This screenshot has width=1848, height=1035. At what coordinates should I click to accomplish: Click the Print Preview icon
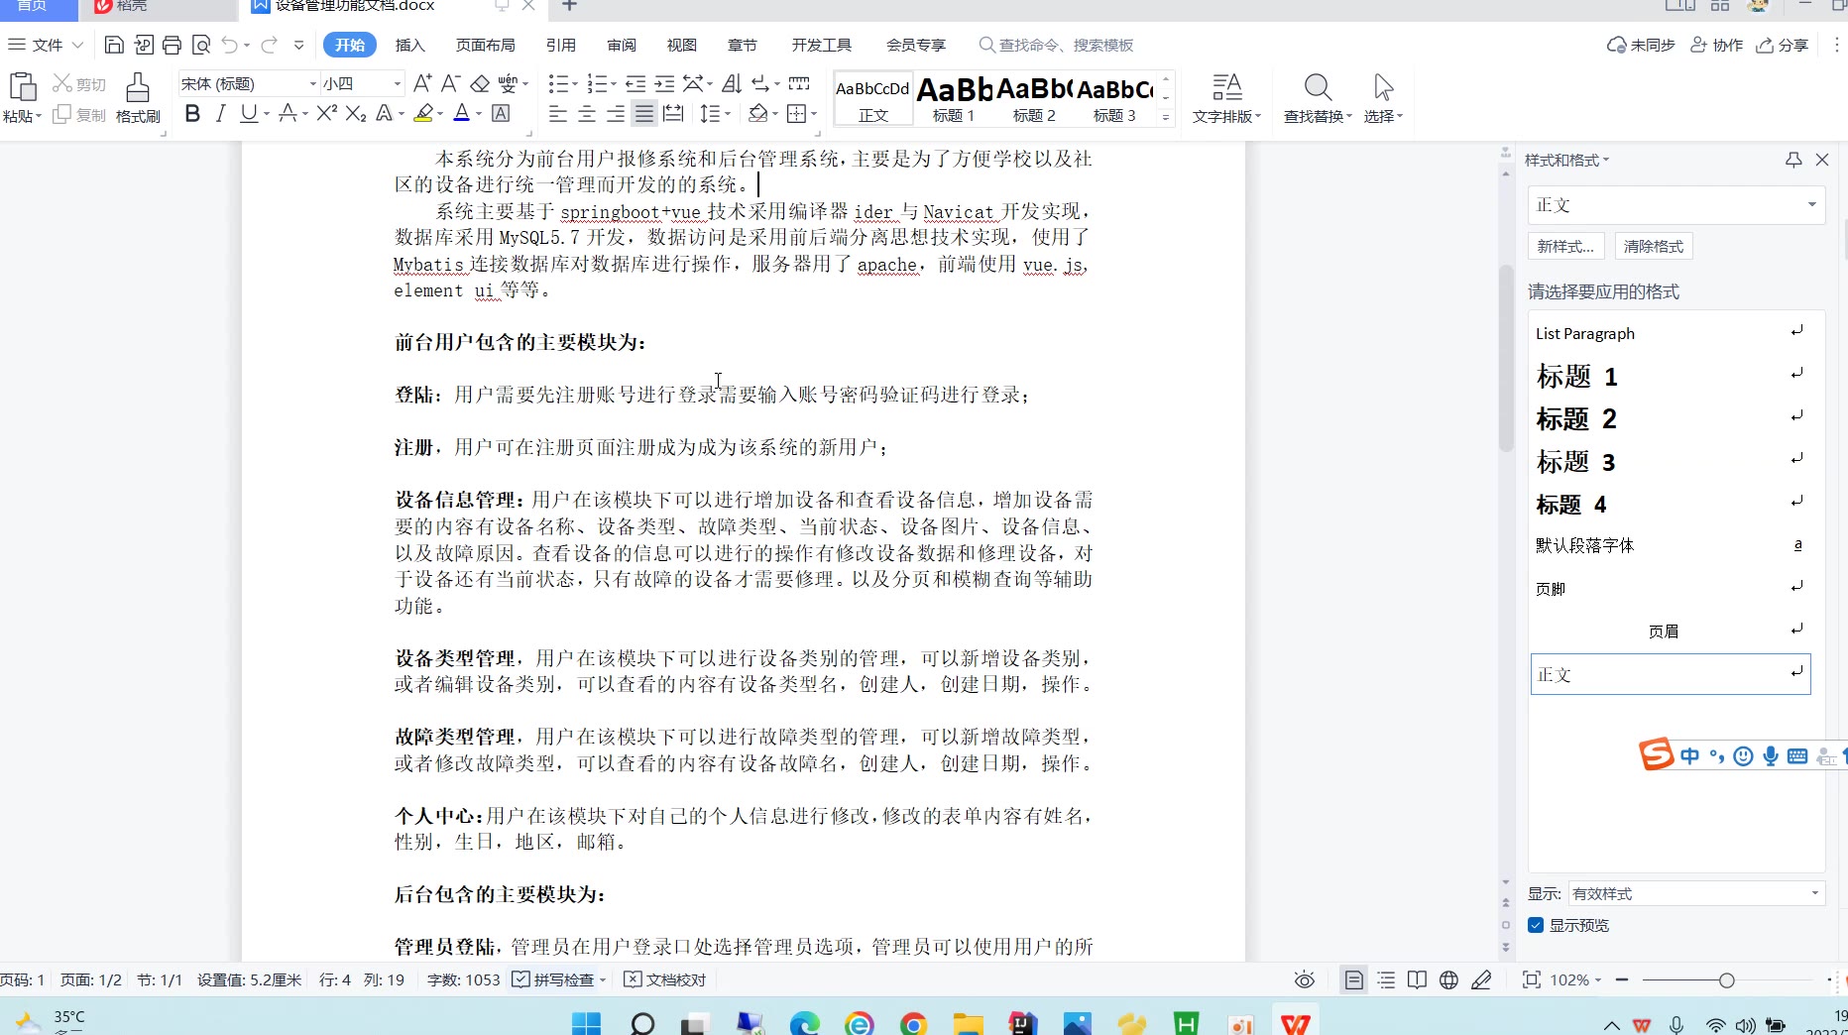pyautogui.click(x=201, y=45)
